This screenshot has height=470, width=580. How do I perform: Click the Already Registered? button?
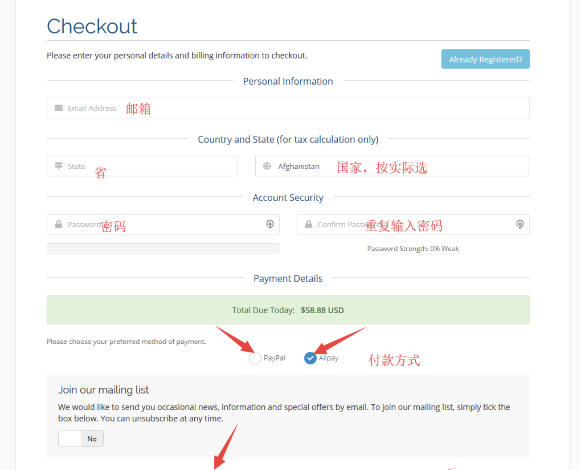(x=485, y=59)
